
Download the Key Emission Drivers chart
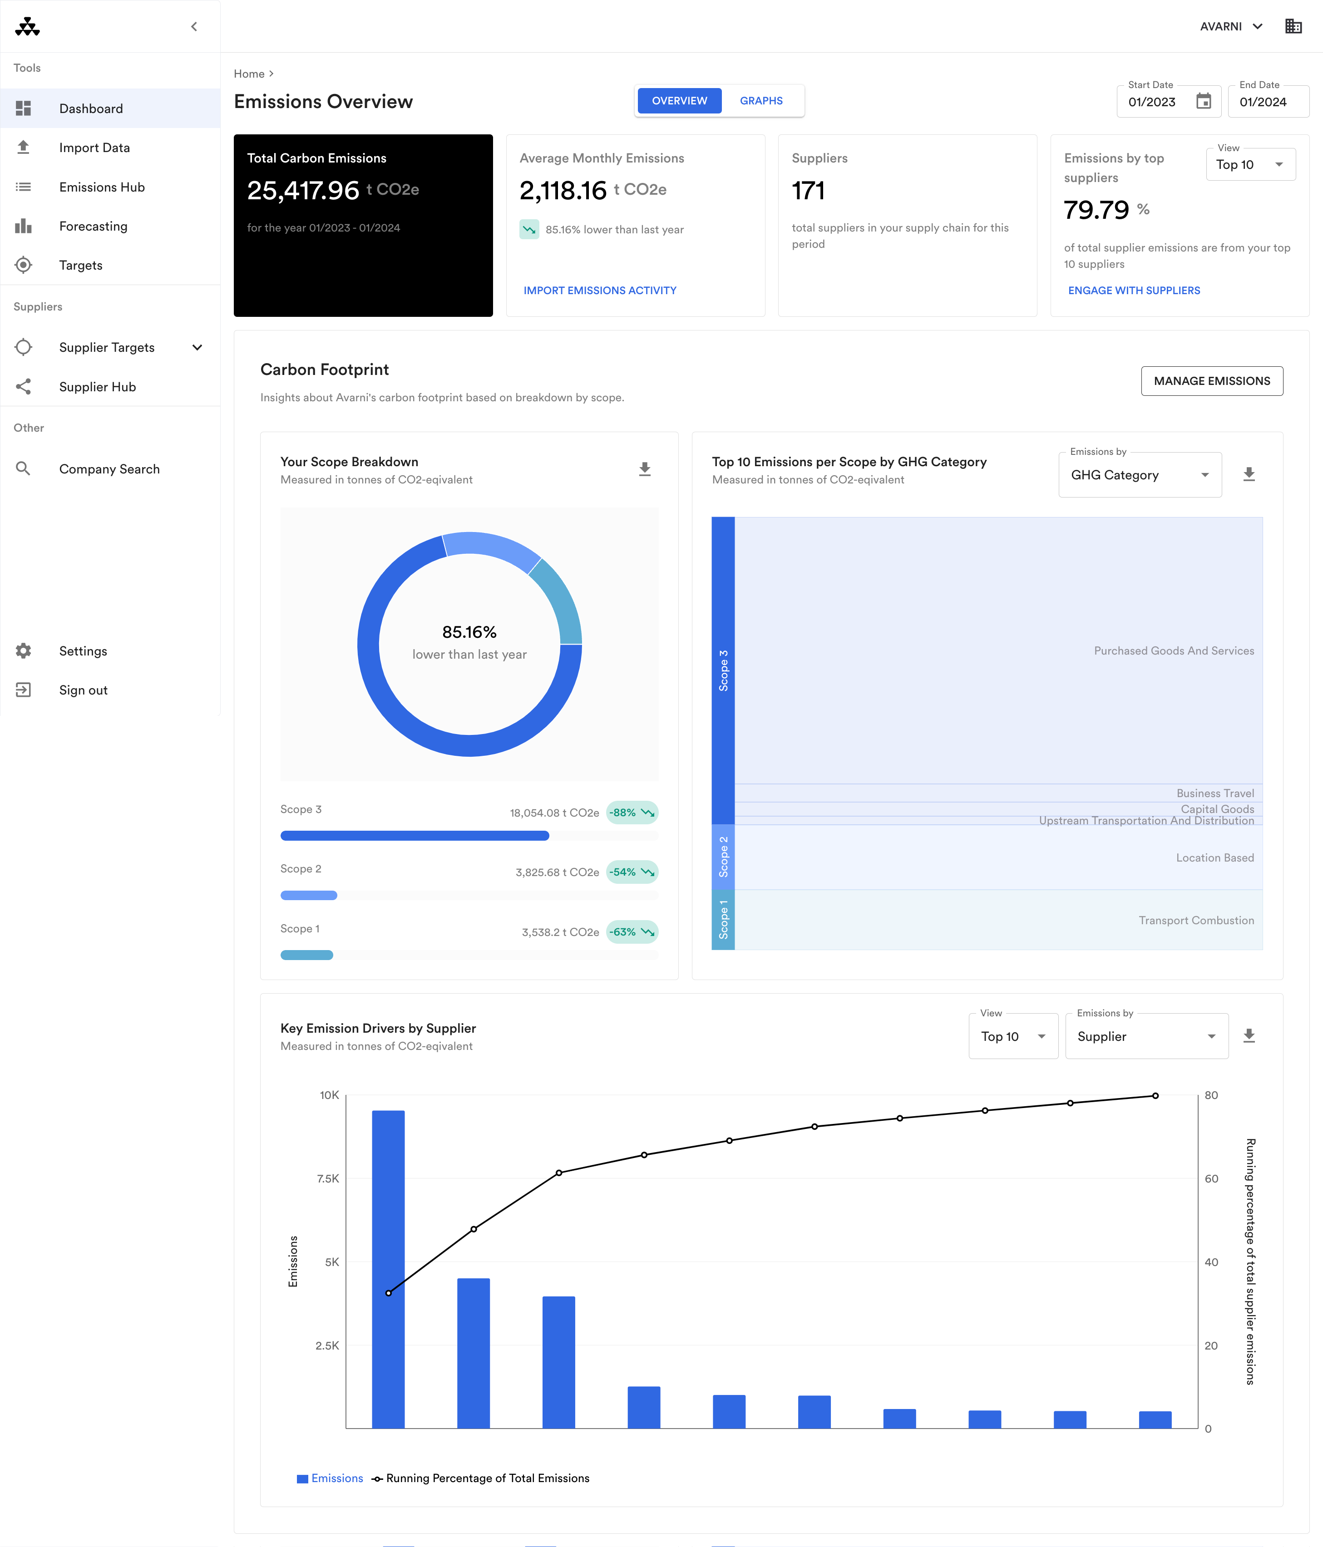tap(1249, 1035)
